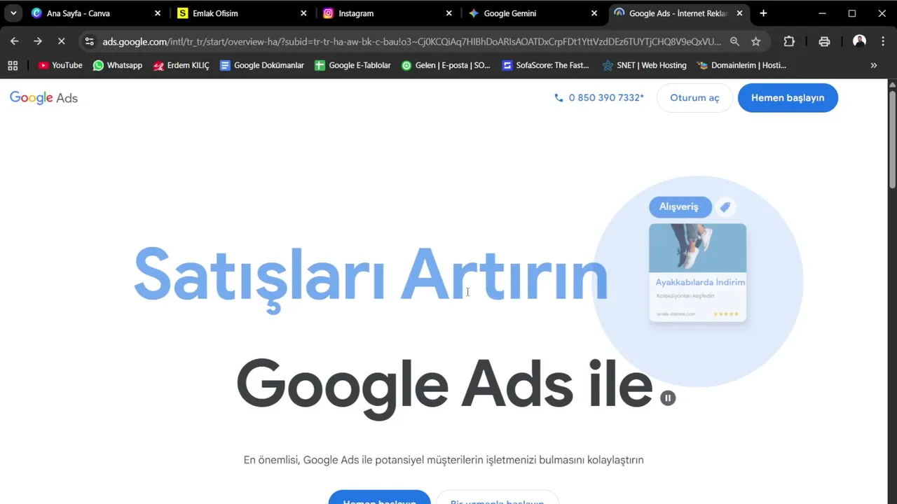Viewport: 897px width, 504px height.
Task: Open the Whatsapp bookmark
Action: pyautogui.click(x=118, y=65)
